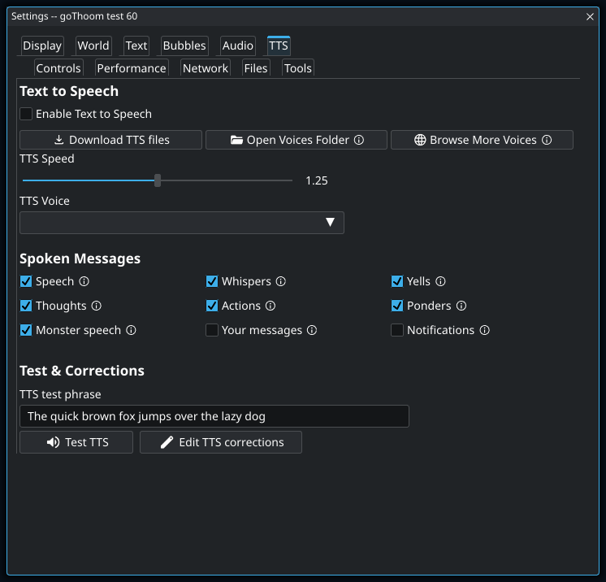Click the info icon next to Open Voices Folder
This screenshot has width=606, height=582.
pos(359,140)
